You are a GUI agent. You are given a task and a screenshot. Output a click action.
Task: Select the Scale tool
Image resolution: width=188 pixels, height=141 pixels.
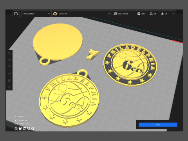9,60
